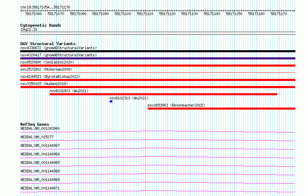Open the esv2572802 (McKernan2009) label
This screenshot has height=196, width=305.
(x=46, y=69)
